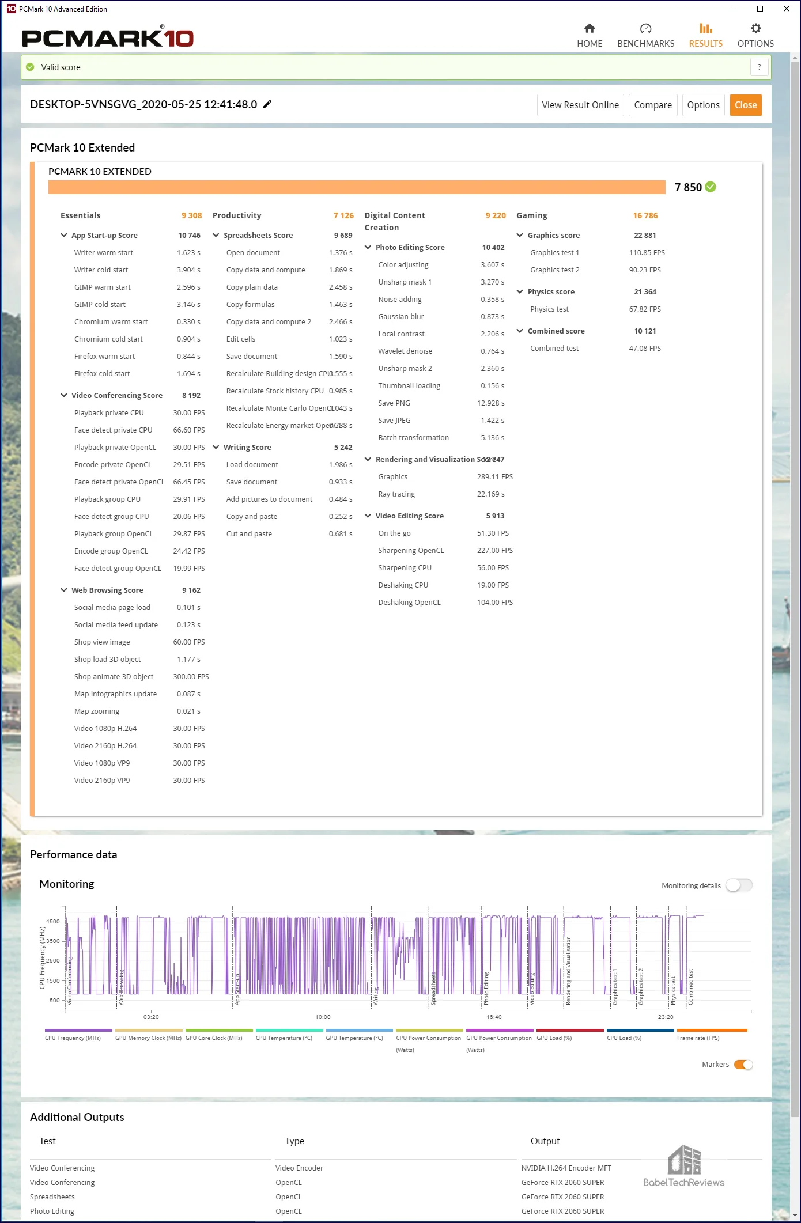Click the CPU Load (%) legend swatch
This screenshot has width=801, height=1223.
click(x=641, y=1030)
